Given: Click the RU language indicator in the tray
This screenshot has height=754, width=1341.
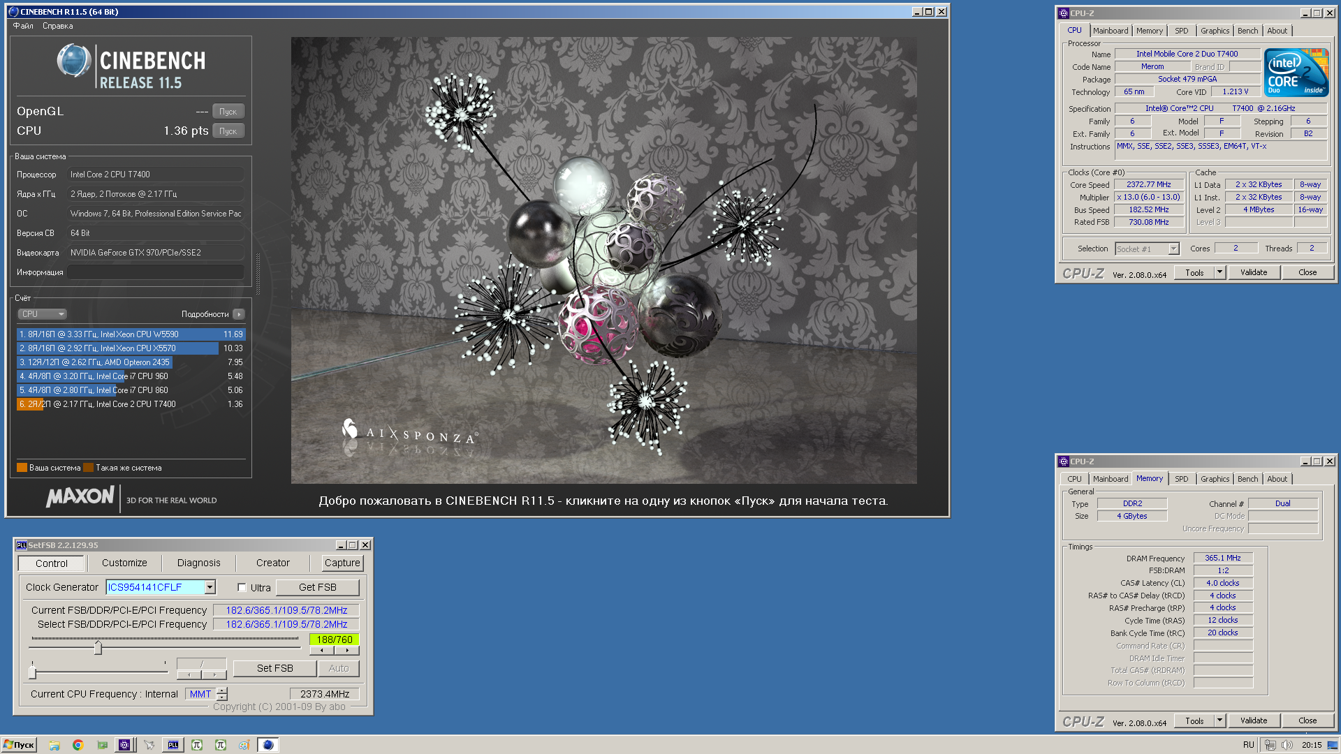Looking at the screenshot, I should click(1249, 745).
